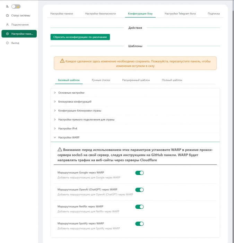Click the warning icon in the orange alert
234x243 pixels.
[x=62, y=61]
